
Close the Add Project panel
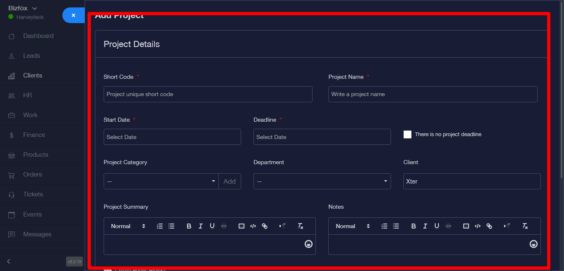(x=73, y=15)
